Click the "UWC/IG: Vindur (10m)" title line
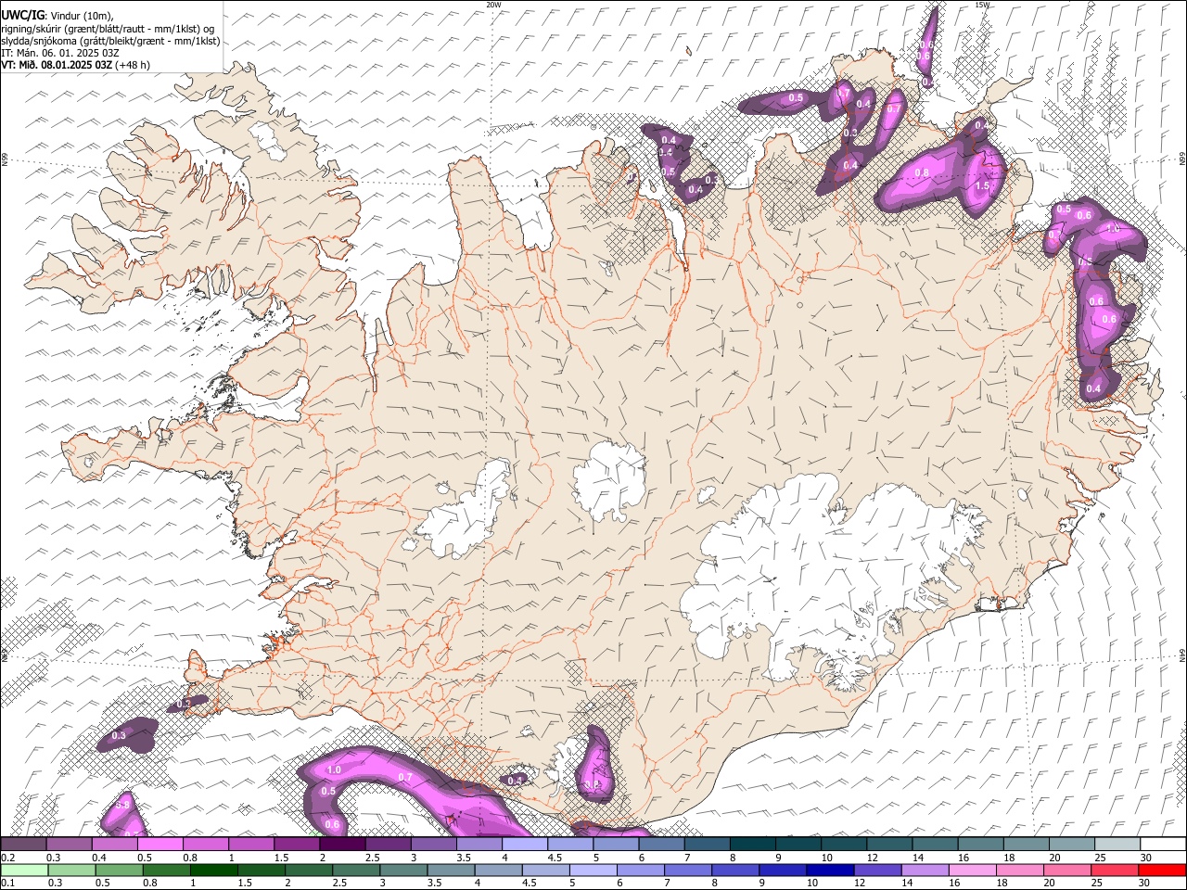This screenshot has height=890, width=1187. click(57, 15)
